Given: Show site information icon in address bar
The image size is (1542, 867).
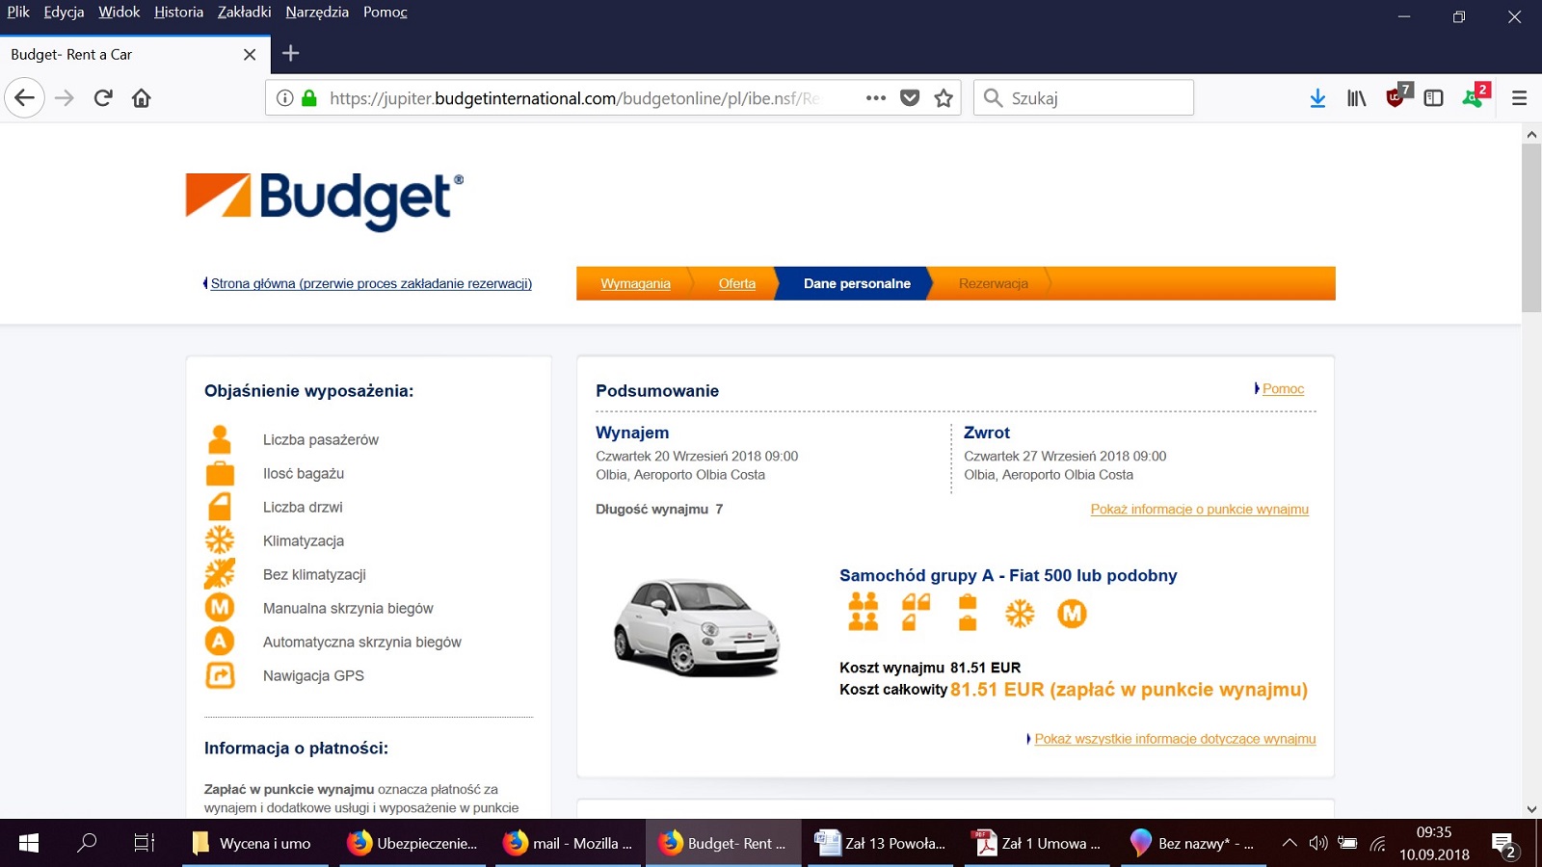Looking at the screenshot, I should (x=285, y=98).
